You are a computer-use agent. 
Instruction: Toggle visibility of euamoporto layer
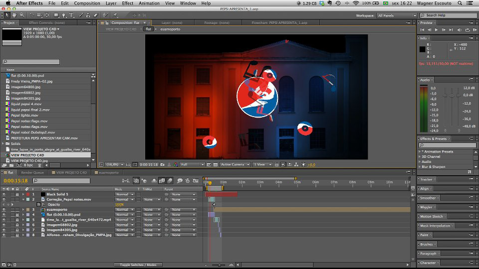click(x=4, y=210)
